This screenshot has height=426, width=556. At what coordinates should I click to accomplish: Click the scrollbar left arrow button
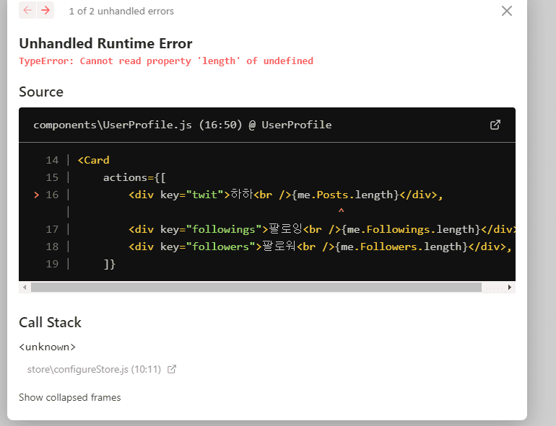(x=25, y=287)
